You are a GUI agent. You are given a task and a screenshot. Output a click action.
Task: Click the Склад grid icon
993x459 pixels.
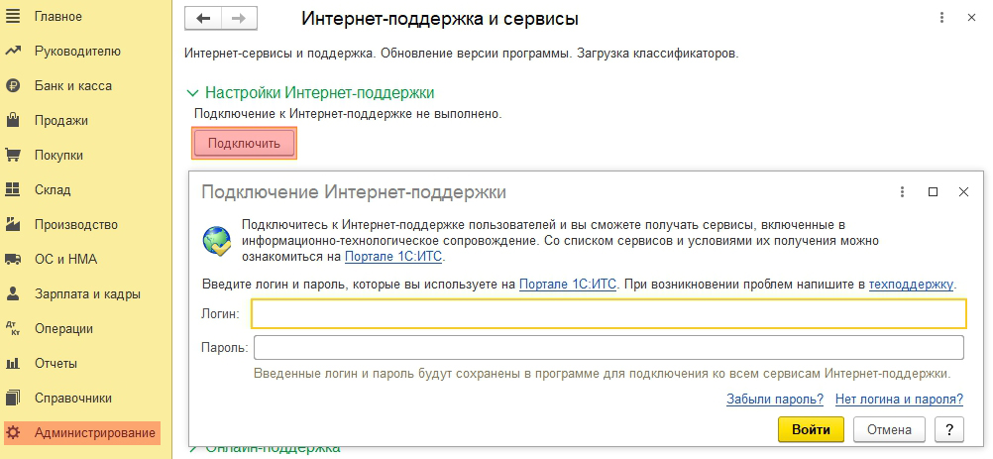click(x=13, y=190)
